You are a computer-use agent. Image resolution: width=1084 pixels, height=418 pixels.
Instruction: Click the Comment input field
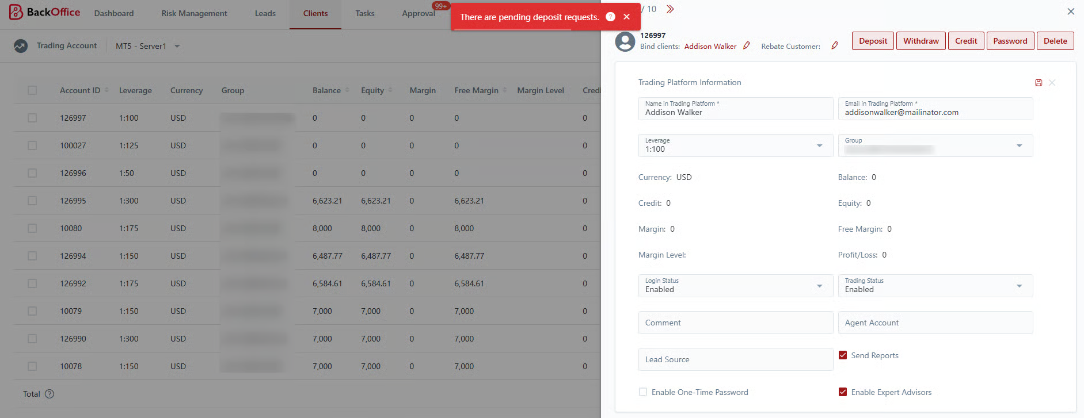(736, 323)
